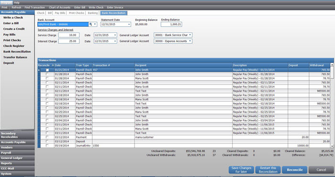Expand the 30000 Expense Accounts dropdown
The image size is (335, 177).
pyautogui.click(x=190, y=41)
